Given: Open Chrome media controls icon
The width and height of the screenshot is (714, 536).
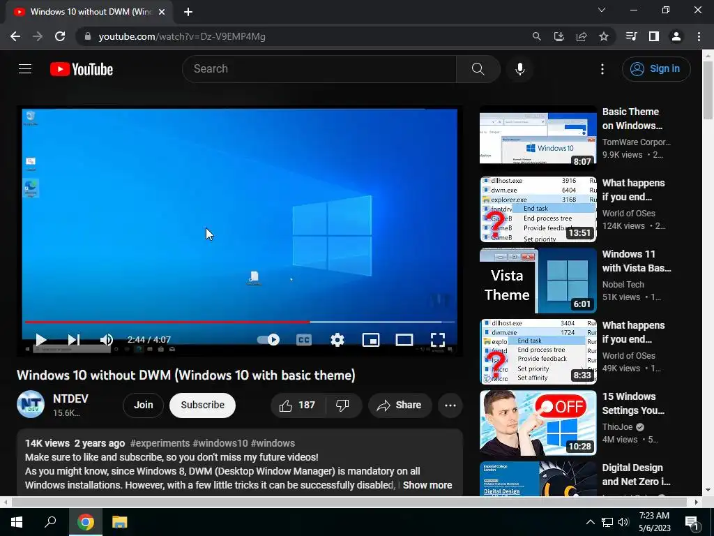Looking at the screenshot, I should 631,36.
